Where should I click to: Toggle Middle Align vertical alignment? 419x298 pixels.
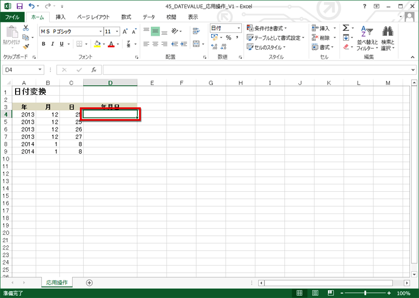(155, 31)
